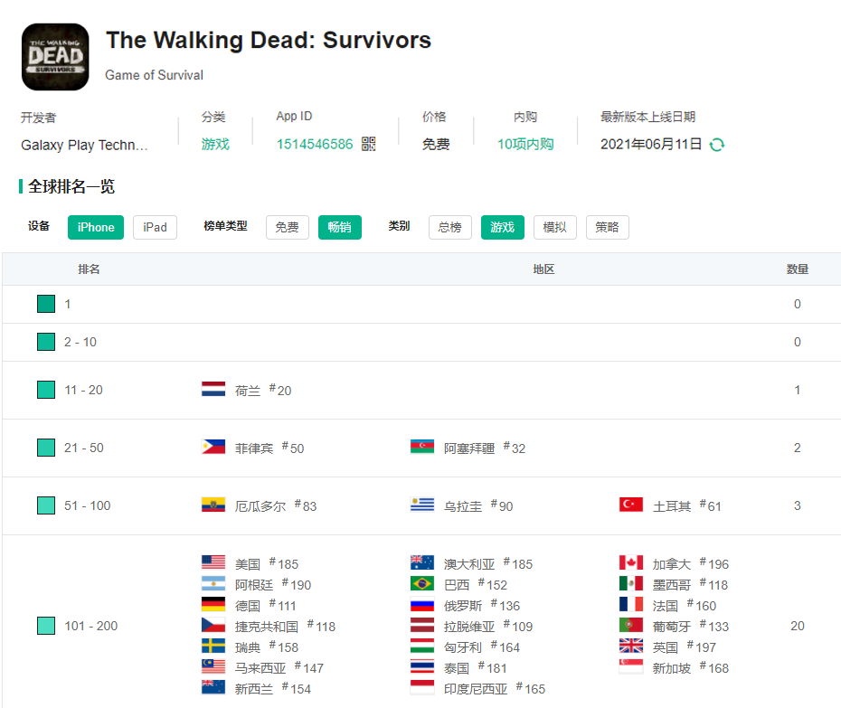The height and width of the screenshot is (708, 841).
Task: Click the USA flag for 美国
Action: click(213, 562)
